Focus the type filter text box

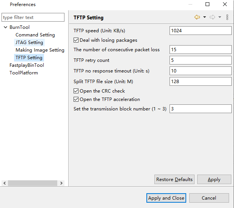(33, 17)
